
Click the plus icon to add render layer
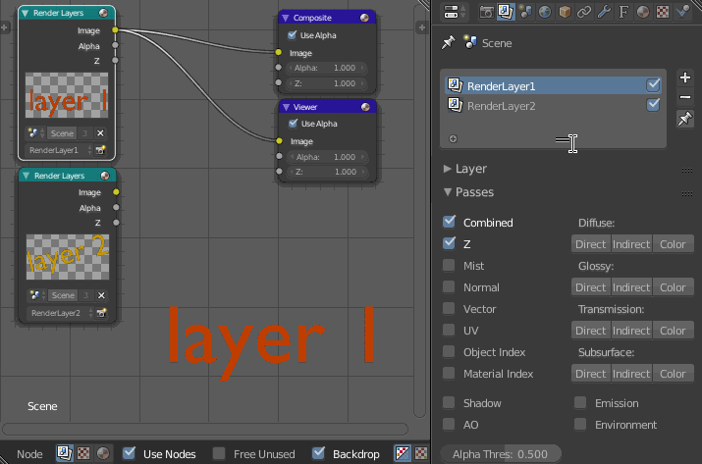[x=685, y=77]
